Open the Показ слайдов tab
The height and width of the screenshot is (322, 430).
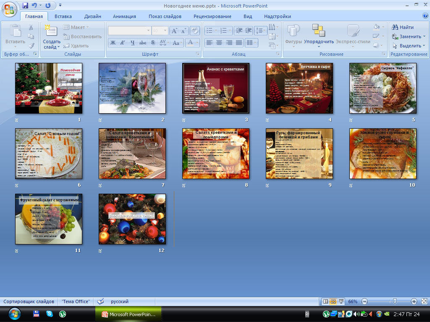click(x=165, y=16)
